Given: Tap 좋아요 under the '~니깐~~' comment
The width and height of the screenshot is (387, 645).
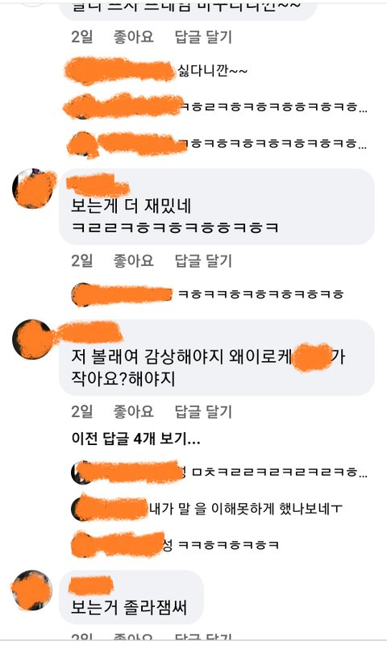Looking at the screenshot, I should (133, 36).
